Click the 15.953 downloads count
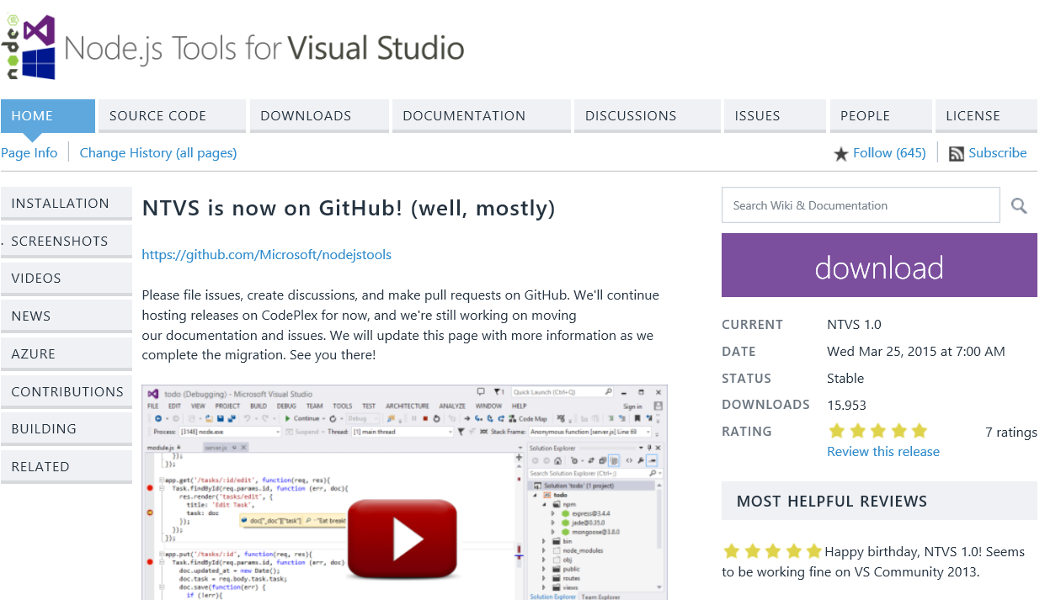Viewport: 1045px width, 600px height. click(846, 406)
